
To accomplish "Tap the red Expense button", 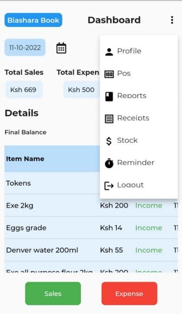I will [x=129, y=293].
